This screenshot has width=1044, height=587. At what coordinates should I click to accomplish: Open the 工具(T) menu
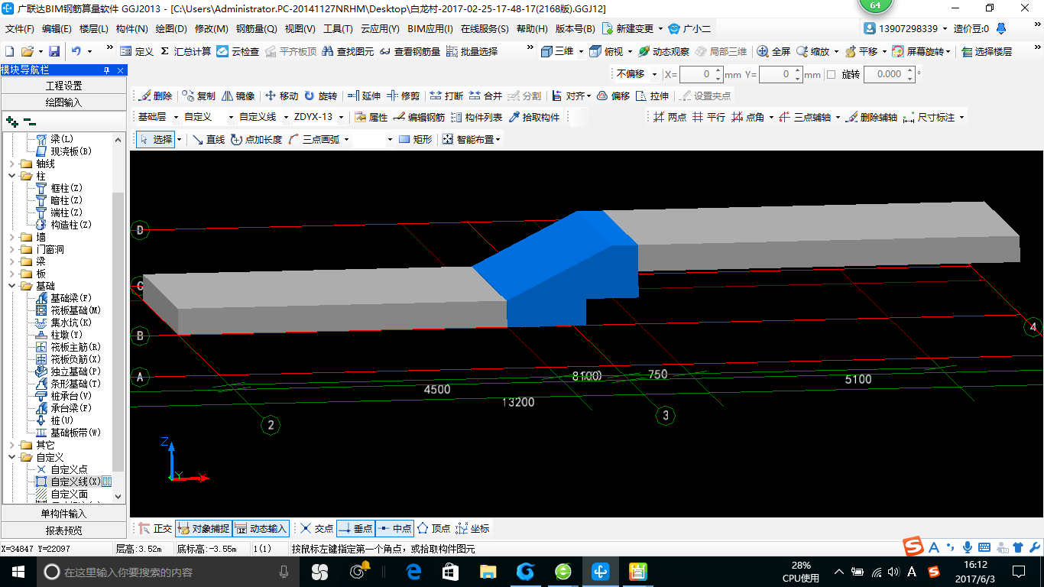[338, 29]
